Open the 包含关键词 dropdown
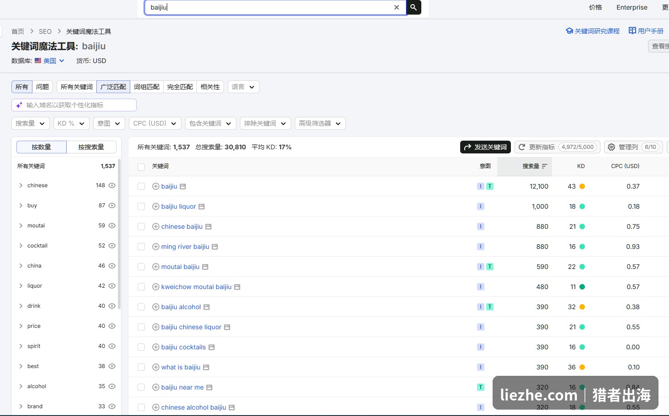The image size is (669, 416). coord(210,123)
